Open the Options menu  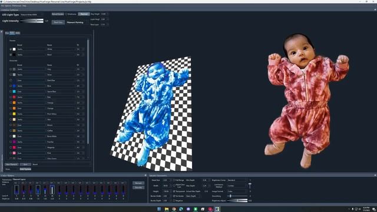(8, 6)
